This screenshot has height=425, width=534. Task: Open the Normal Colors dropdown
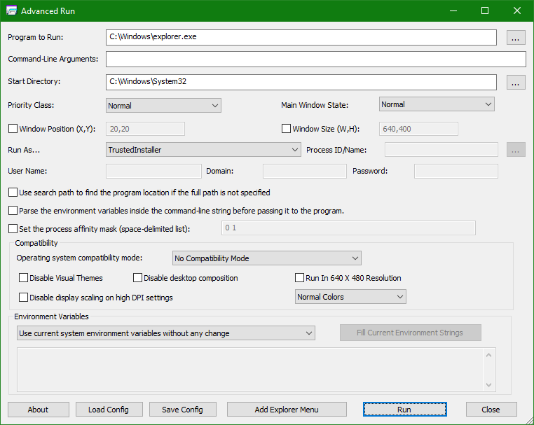350,297
